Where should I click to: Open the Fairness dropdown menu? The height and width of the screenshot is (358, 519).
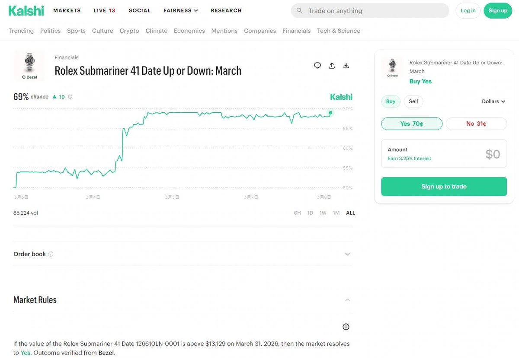point(180,10)
